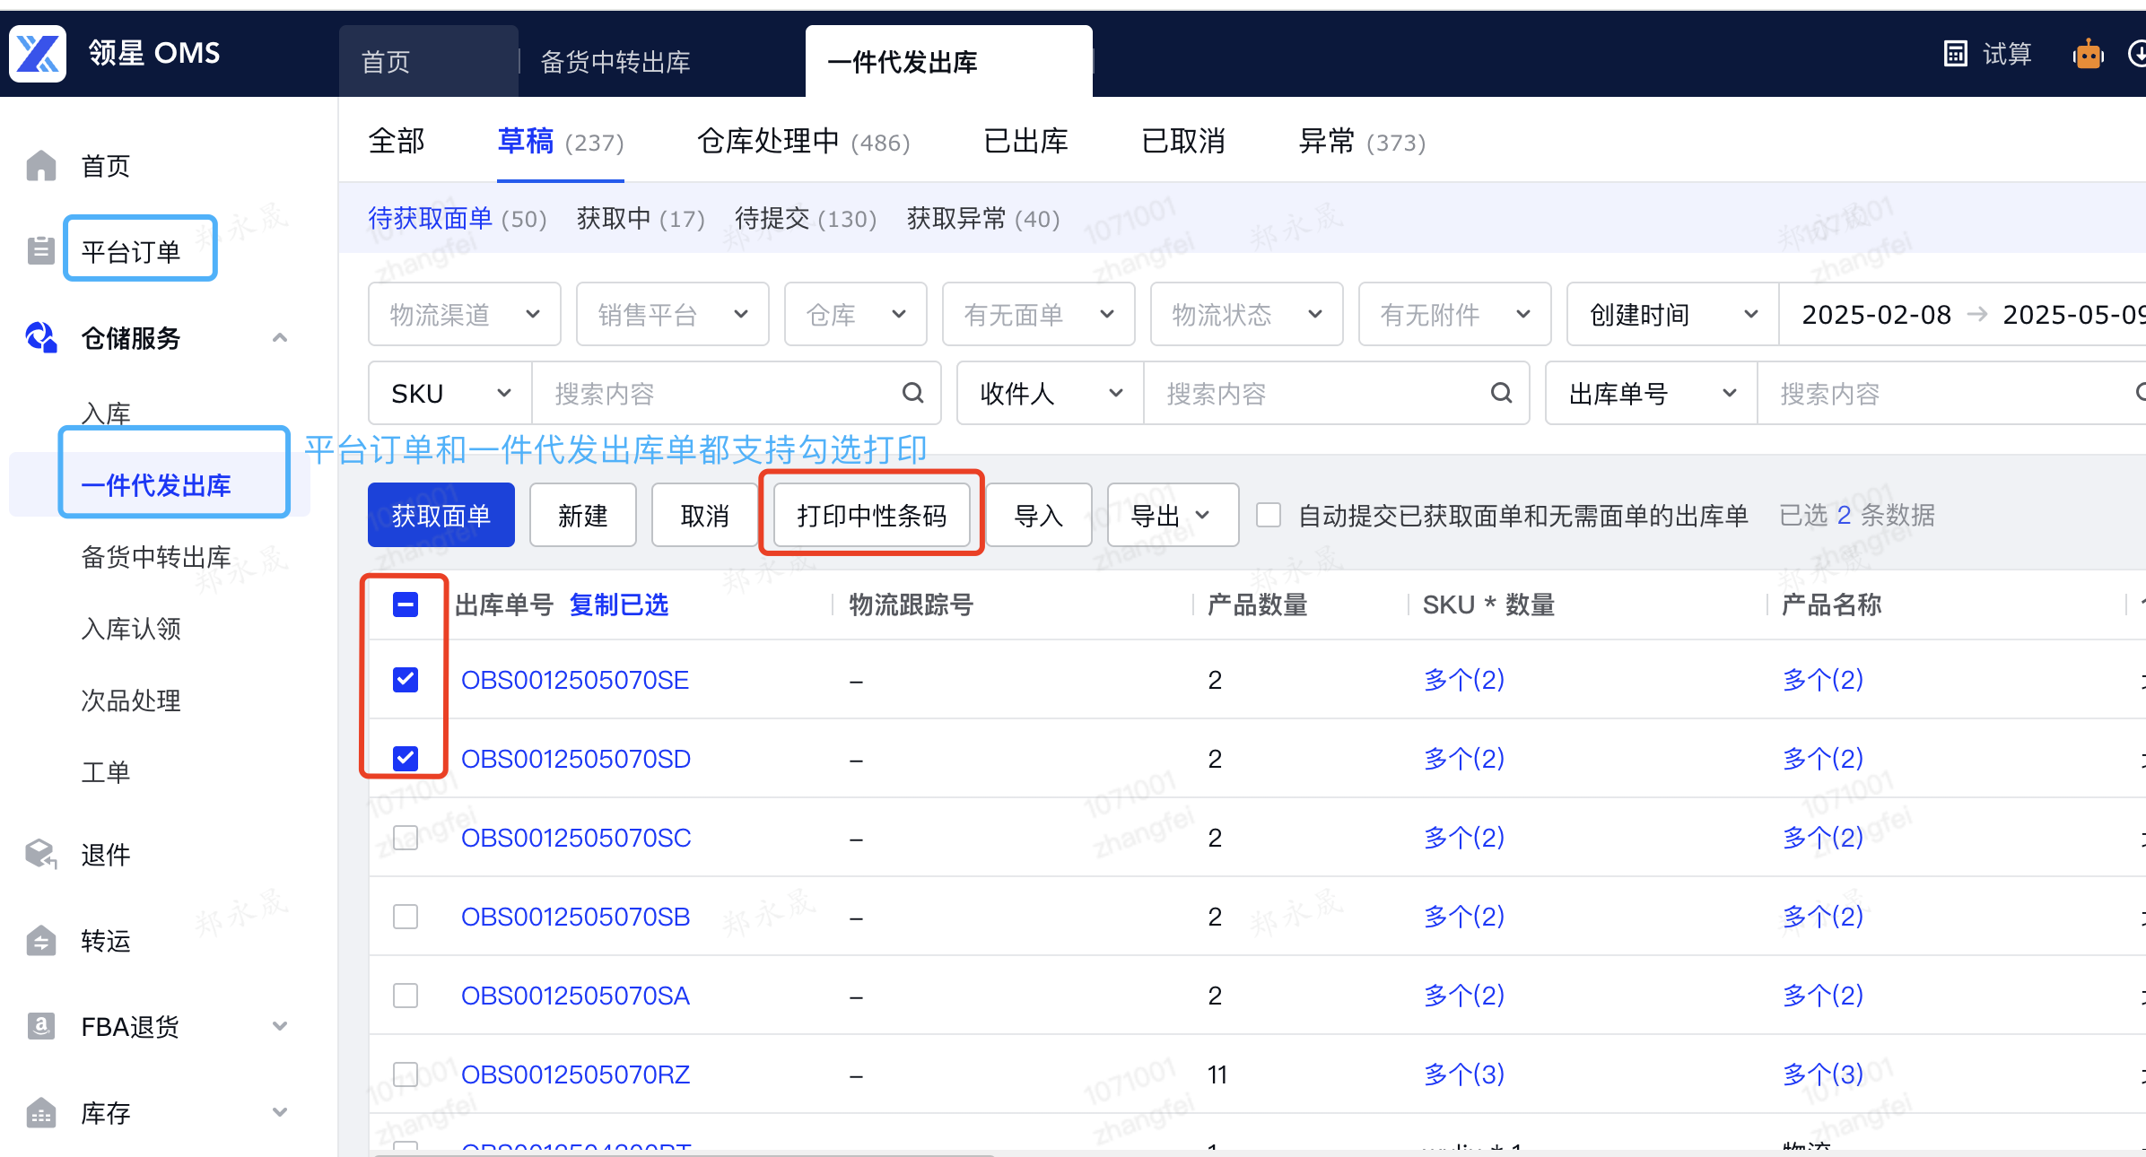
Task: Open the 仓库 dropdown
Action: click(x=856, y=314)
